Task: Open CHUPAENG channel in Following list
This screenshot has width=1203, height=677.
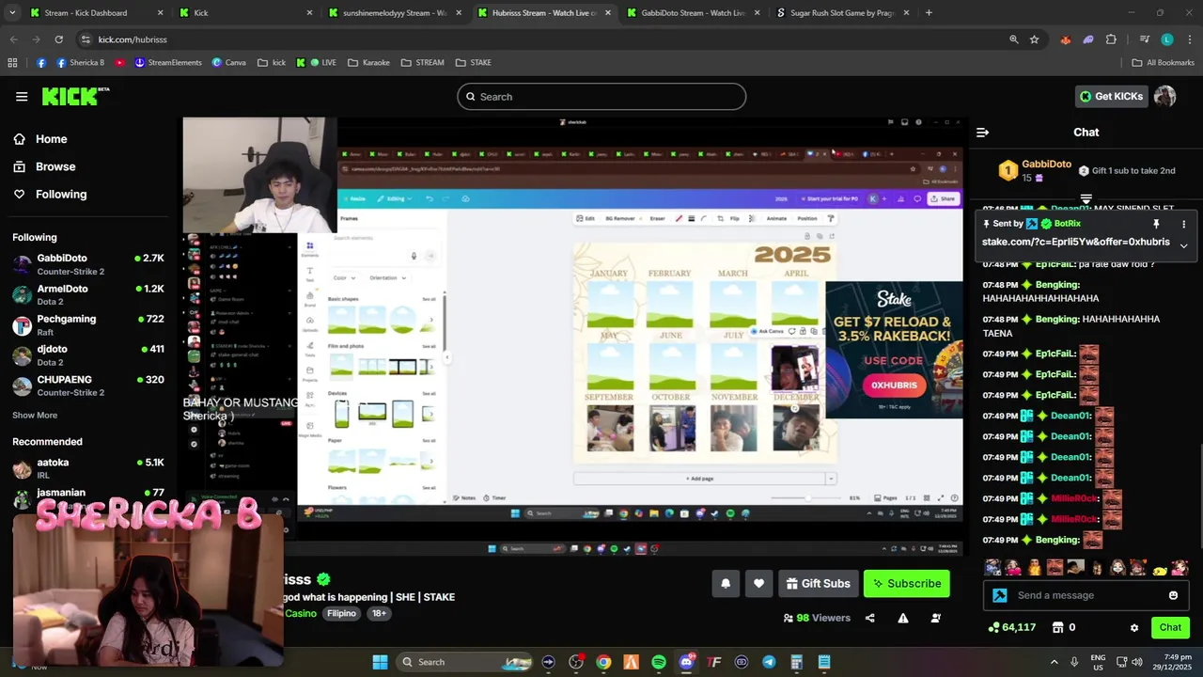Action: (x=88, y=386)
